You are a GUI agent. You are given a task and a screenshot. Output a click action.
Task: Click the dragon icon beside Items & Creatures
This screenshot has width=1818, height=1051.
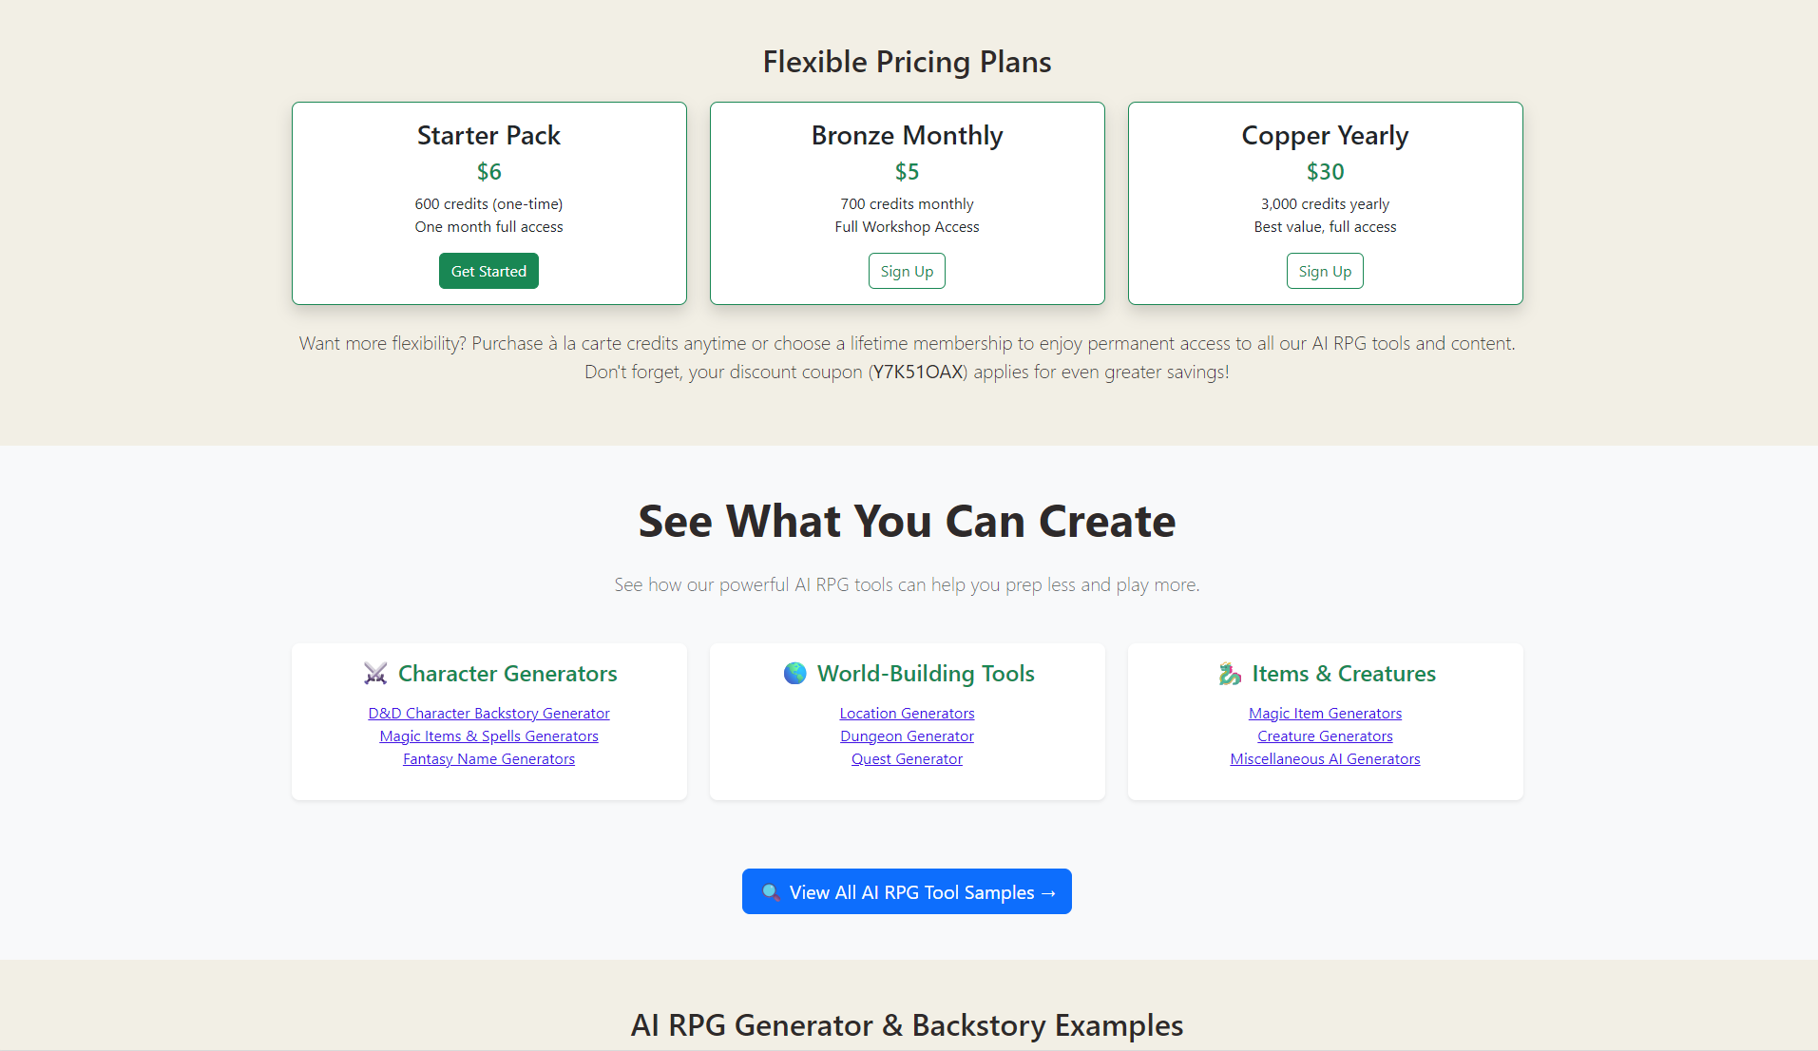(x=1230, y=674)
